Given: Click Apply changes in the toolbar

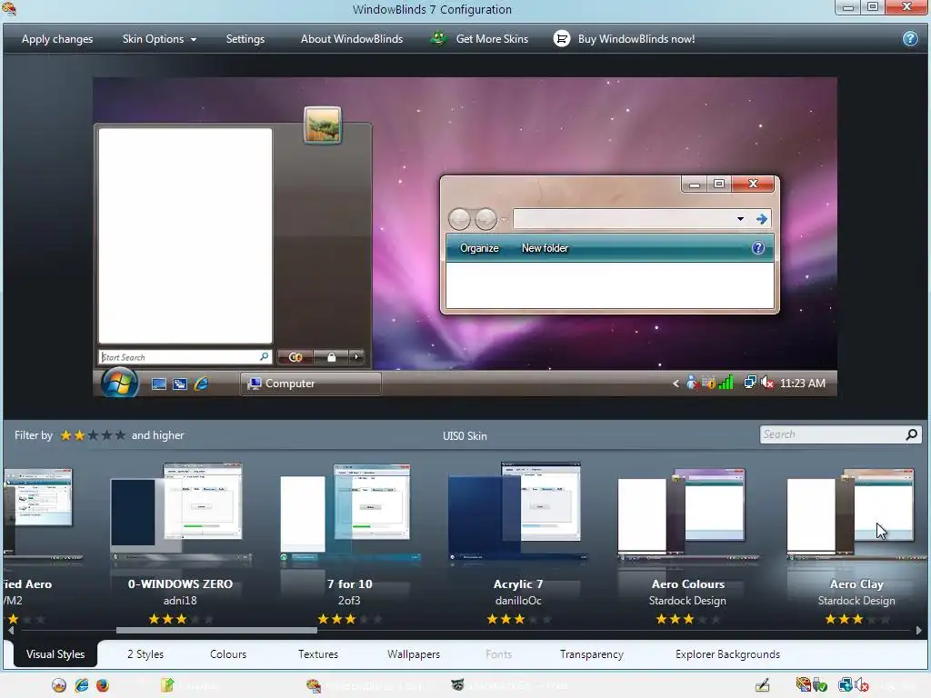Looking at the screenshot, I should tap(57, 39).
